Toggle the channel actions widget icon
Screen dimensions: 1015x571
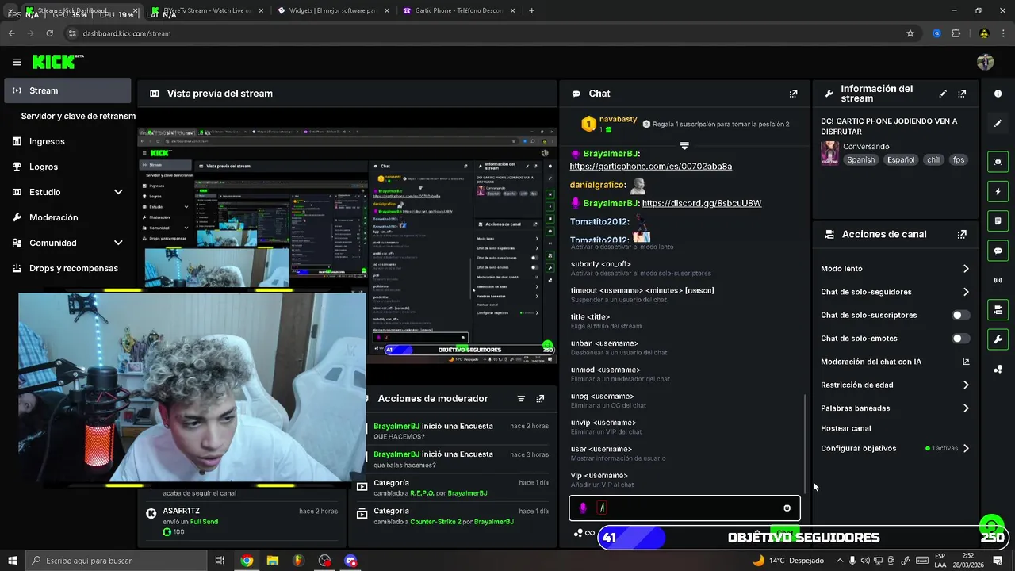click(x=998, y=310)
